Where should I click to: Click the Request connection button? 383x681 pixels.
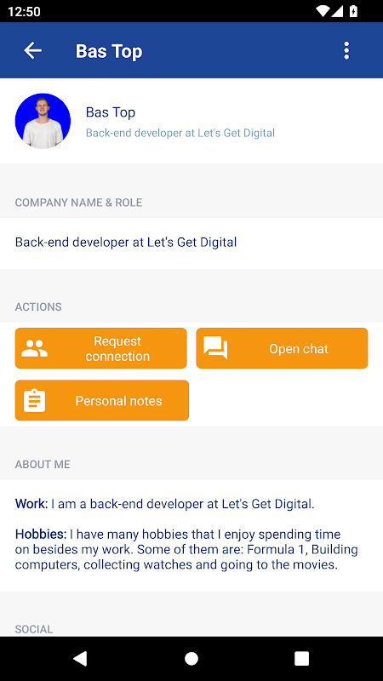point(100,348)
